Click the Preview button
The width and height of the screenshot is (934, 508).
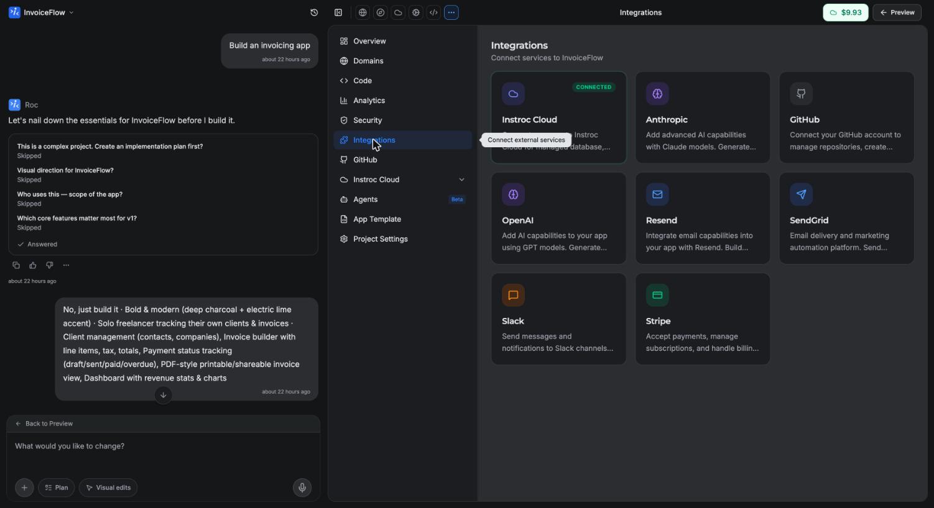pos(897,12)
